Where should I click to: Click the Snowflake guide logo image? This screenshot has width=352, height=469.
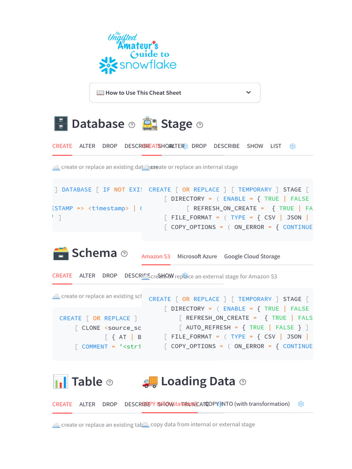point(138,53)
